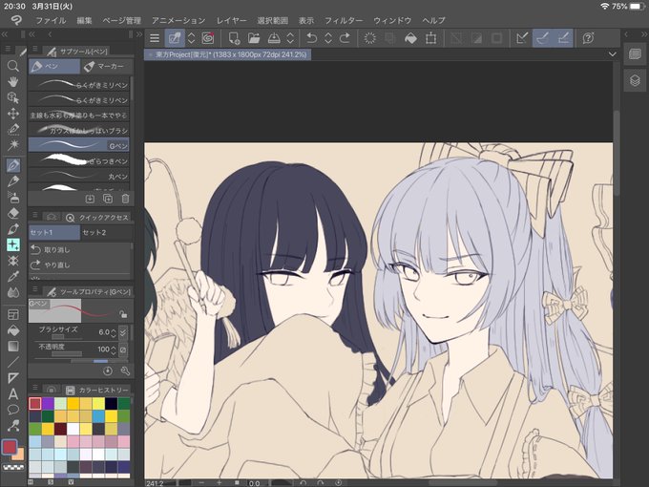Screen dimensions: 649x487
Task: Select the Operation object tool
Action: (13, 97)
